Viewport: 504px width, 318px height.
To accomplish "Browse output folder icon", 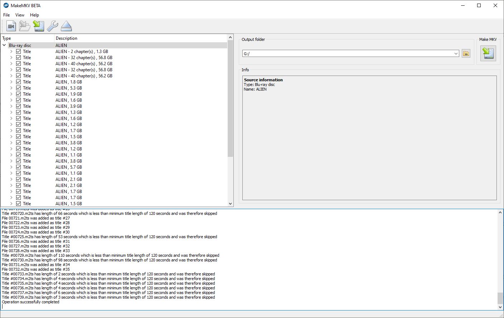I will pos(466,54).
